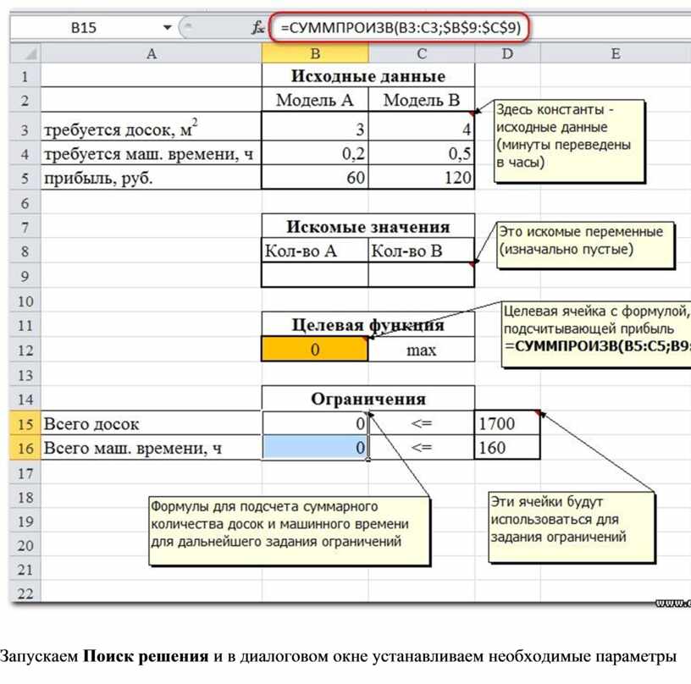The height and width of the screenshot is (684, 691).
Task: Select column C header
Action: click(x=422, y=53)
